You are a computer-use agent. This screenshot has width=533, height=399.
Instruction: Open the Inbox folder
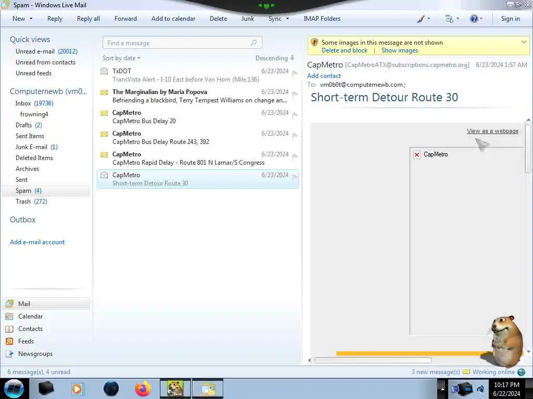point(34,103)
